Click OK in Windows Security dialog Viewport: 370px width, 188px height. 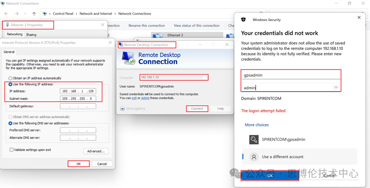pos(270,176)
